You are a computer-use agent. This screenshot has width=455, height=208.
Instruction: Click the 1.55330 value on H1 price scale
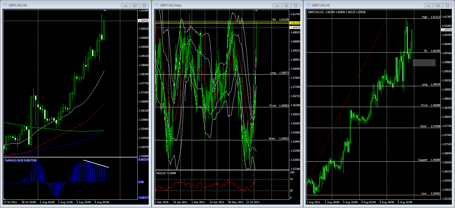coord(447,199)
